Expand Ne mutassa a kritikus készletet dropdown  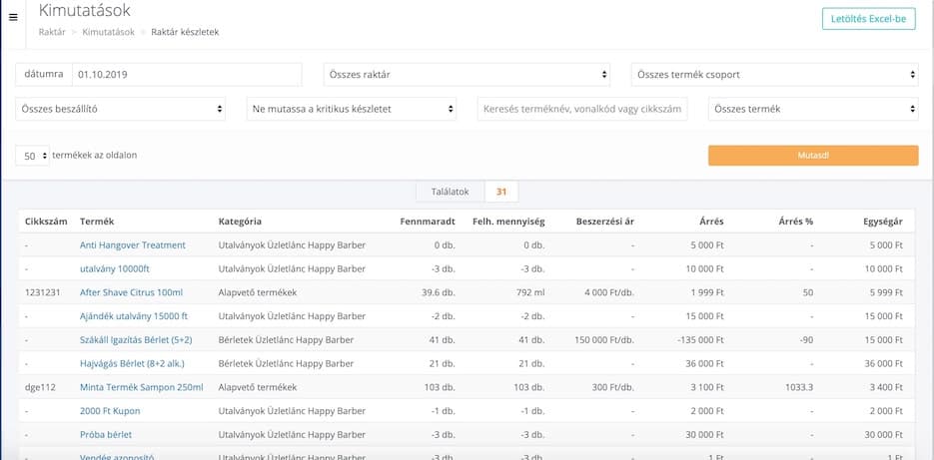click(x=352, y=110)
